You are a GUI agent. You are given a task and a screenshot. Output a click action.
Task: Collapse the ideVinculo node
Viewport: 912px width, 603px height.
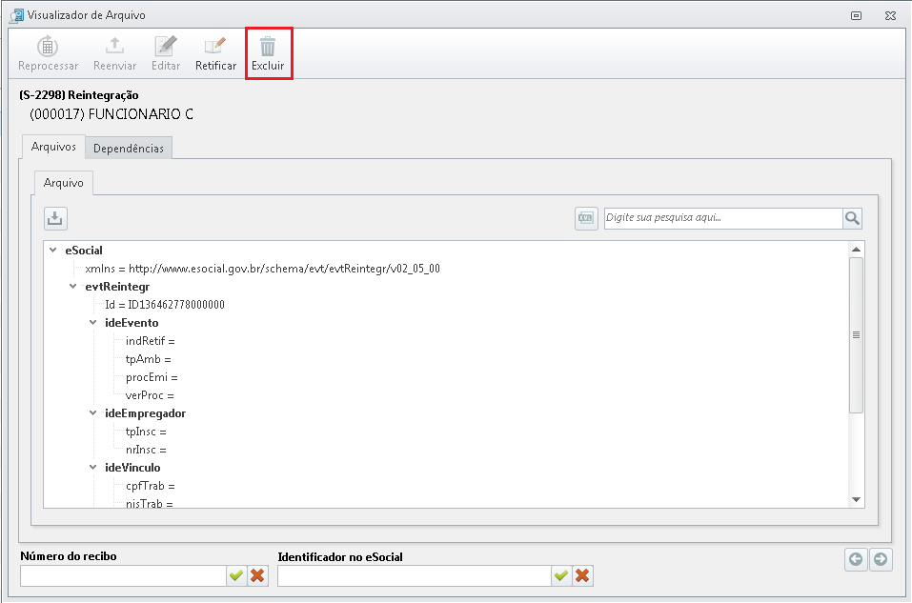pyautogui.click(x=93, y=467)
